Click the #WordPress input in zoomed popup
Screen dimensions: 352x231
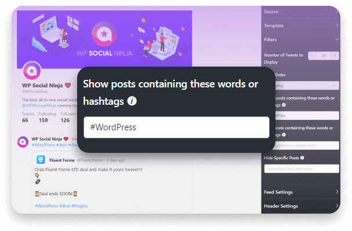pos(176,127)
